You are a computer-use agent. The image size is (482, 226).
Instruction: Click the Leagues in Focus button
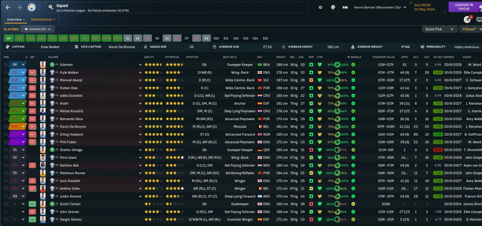tap(465, 7)
